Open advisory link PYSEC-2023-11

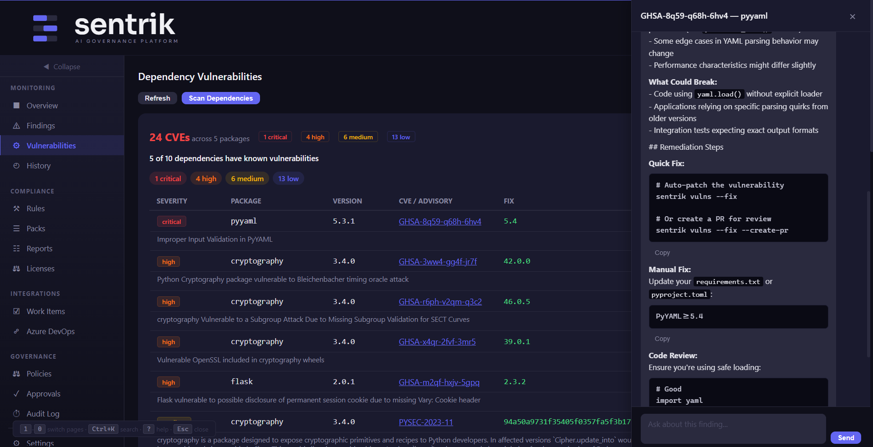[426, 422]
